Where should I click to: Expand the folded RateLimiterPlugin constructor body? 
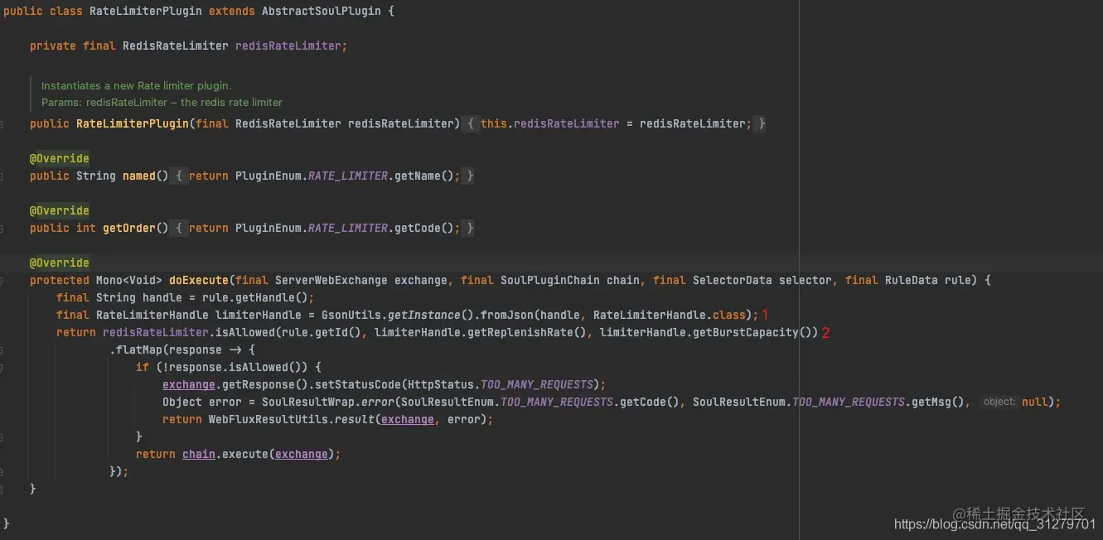coord(470,123)
